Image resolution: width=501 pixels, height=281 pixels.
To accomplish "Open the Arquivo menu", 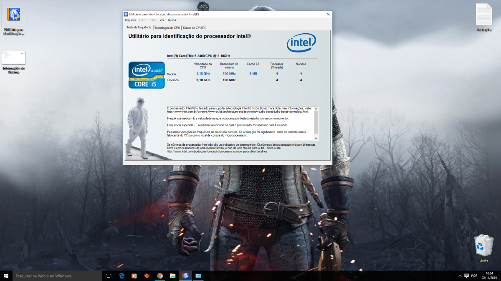I will [130, 20].
